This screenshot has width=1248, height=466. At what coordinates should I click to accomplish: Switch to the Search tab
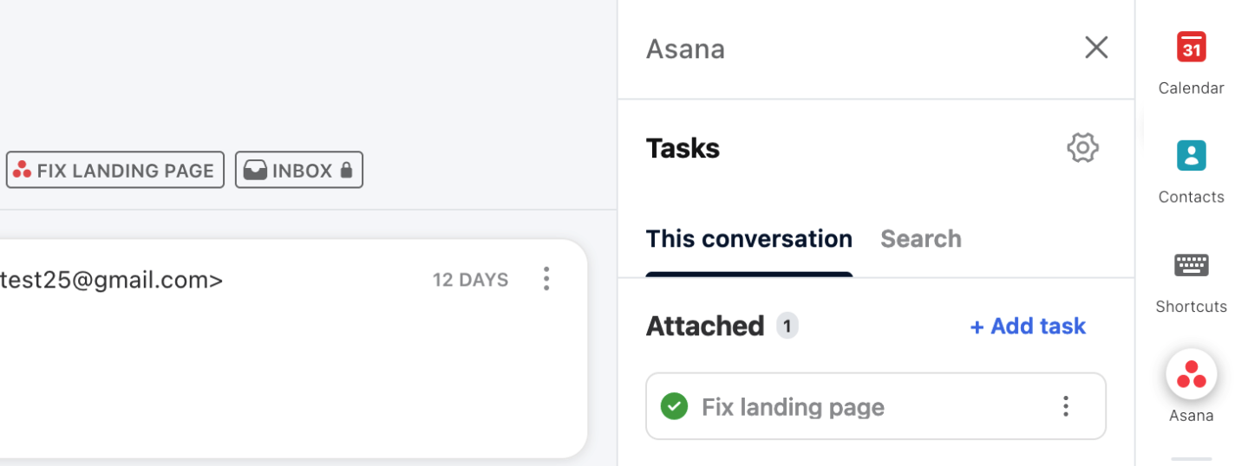[920, 239]
